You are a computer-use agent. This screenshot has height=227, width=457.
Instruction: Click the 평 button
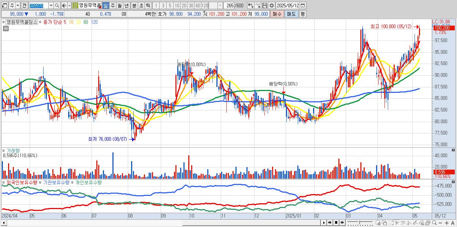[302, 14]
